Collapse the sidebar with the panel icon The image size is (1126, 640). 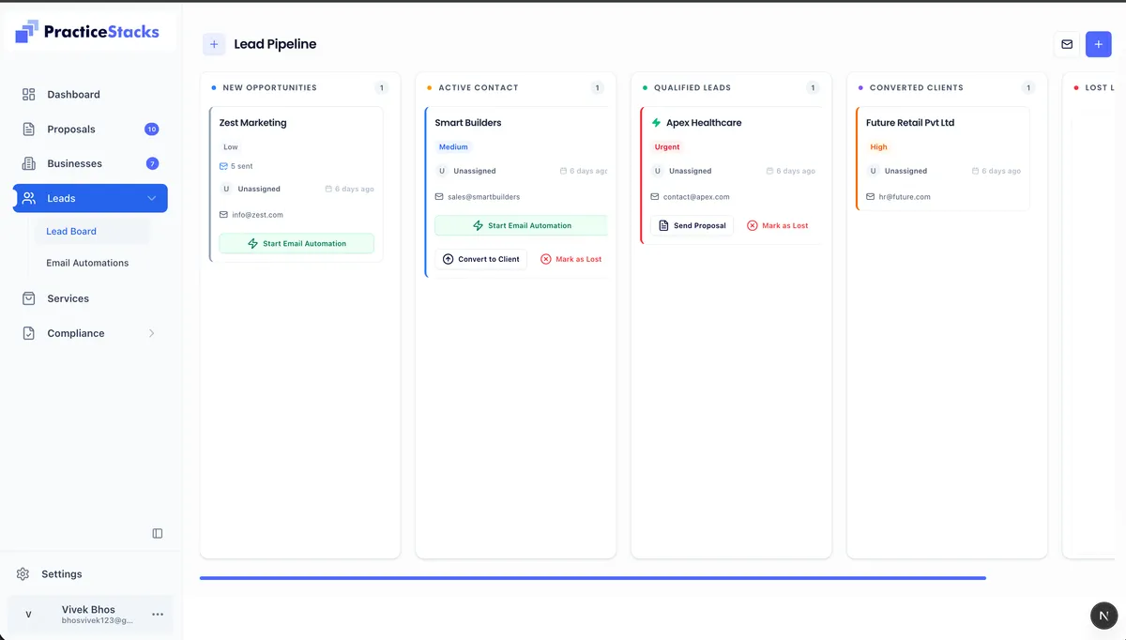(x=157, y=532)
